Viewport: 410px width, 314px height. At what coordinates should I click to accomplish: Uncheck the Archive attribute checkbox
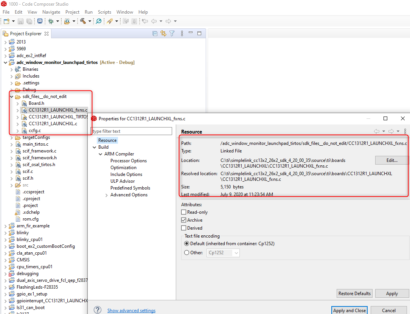[x=184, y=220]
